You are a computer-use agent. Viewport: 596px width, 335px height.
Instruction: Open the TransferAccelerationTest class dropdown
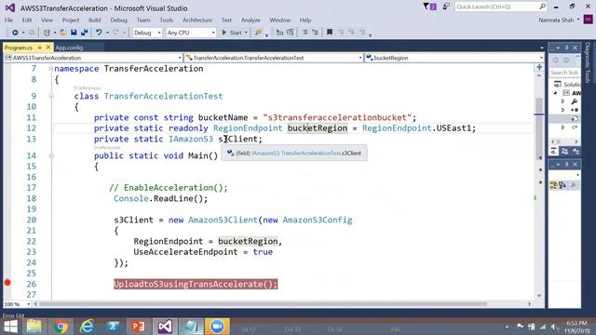[x=274, y=58]
